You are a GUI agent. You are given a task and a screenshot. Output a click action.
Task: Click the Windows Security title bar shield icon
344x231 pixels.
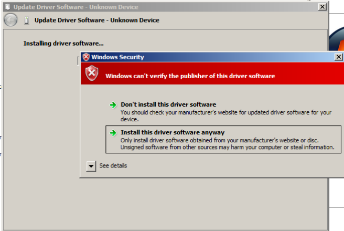(86, 57)
